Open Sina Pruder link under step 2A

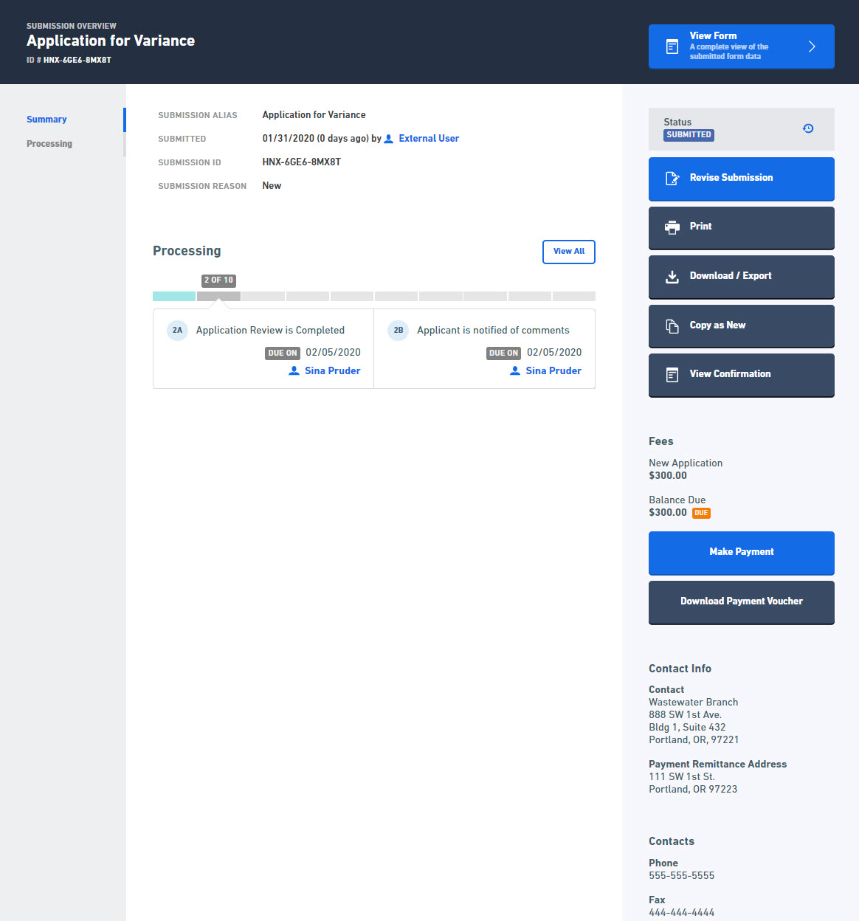point(333,371)
